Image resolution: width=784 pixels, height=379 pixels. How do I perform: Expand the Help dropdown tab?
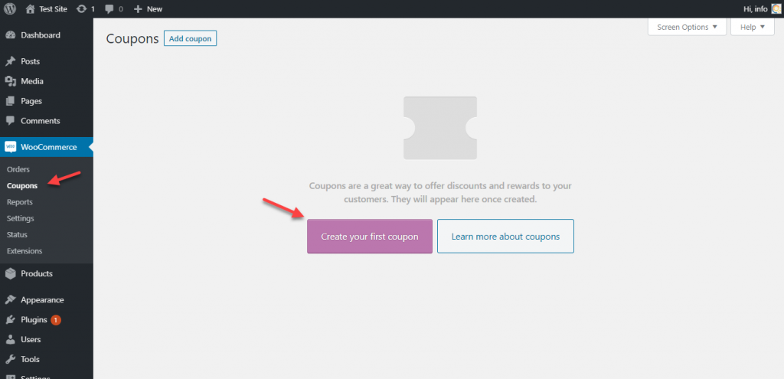point(752,27)
